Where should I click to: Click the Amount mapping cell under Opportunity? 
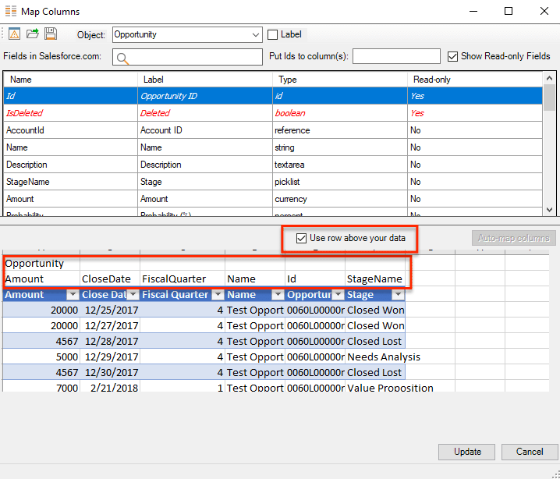point(41,279)
